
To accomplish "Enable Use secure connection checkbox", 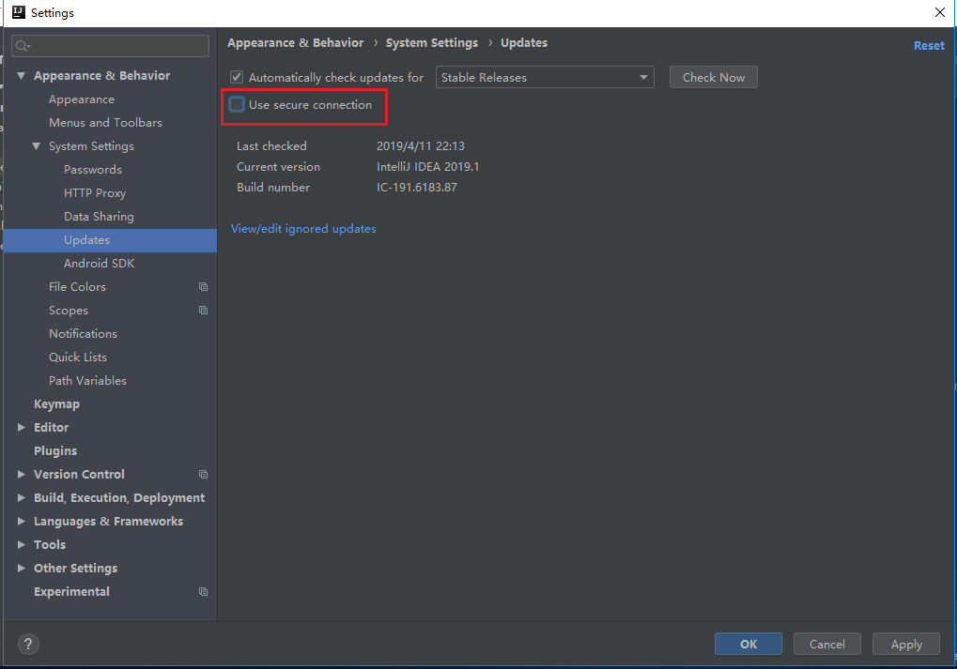I will coord(237,104).
